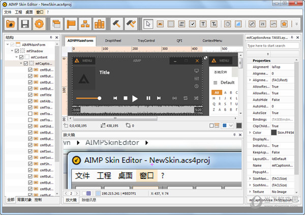Screen dimensions: 305x215
Task: Save project using the floppy disk icon
Action: coord(25,24)
